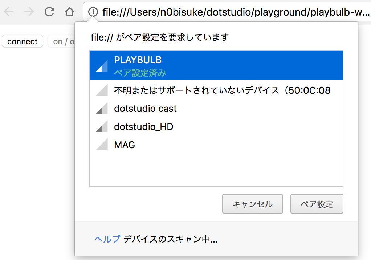The height and width of the screenshot is (260, 371).
Task: Confirm pairing with the ペア設定 button
Action: click(317, 204)
